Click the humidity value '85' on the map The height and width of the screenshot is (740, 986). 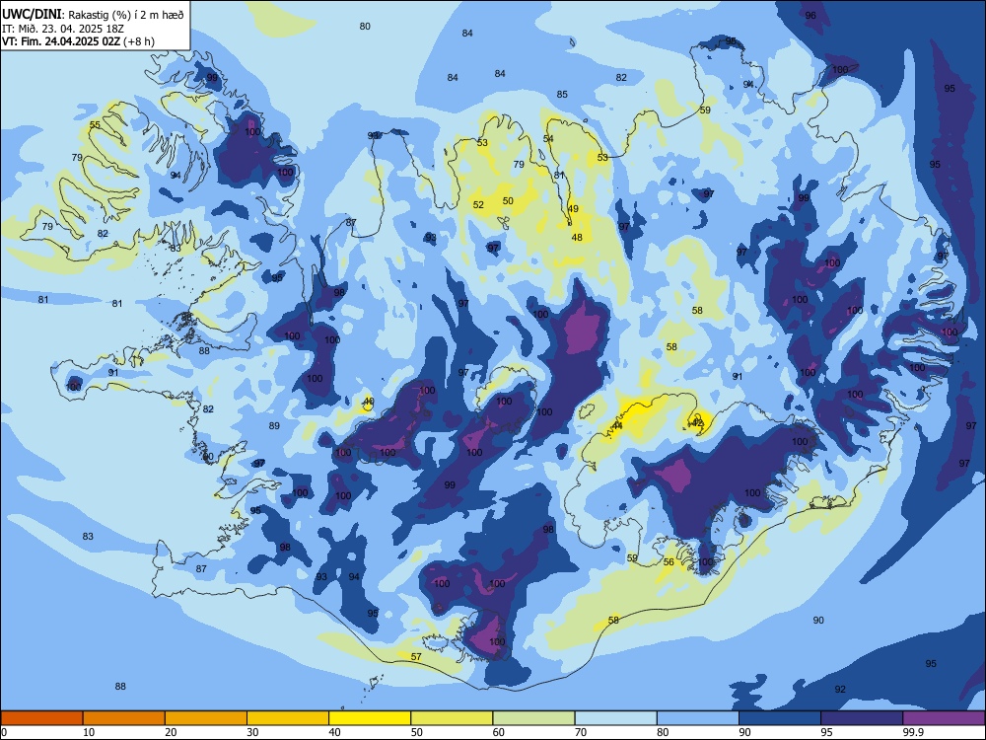pyautogui.click(x=562, y=95)
